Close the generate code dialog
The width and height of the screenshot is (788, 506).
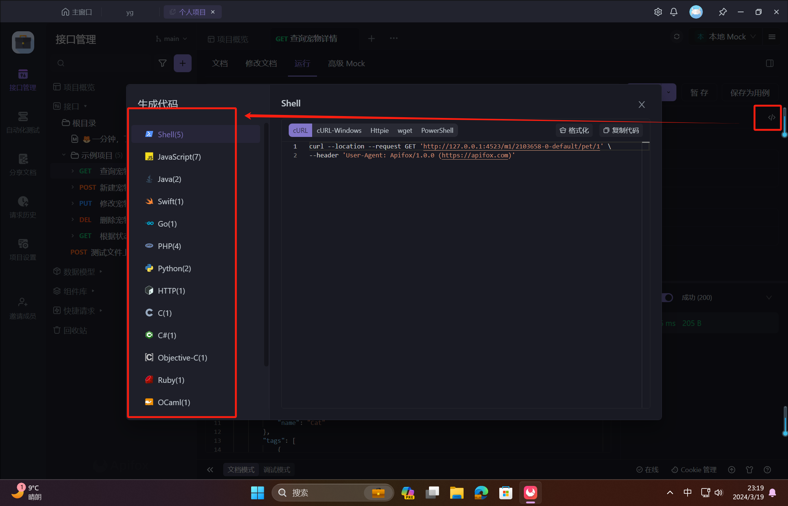[x=641, y=105]
